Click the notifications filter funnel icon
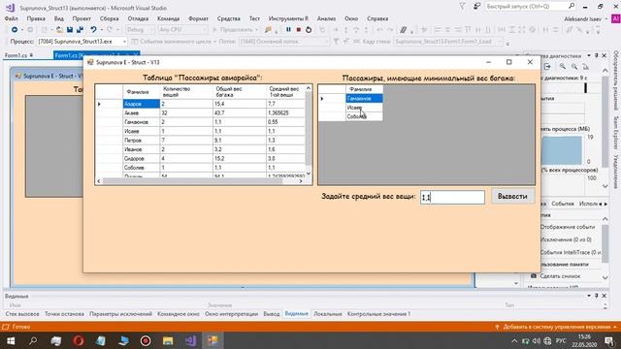 click(x=462, y=7)
